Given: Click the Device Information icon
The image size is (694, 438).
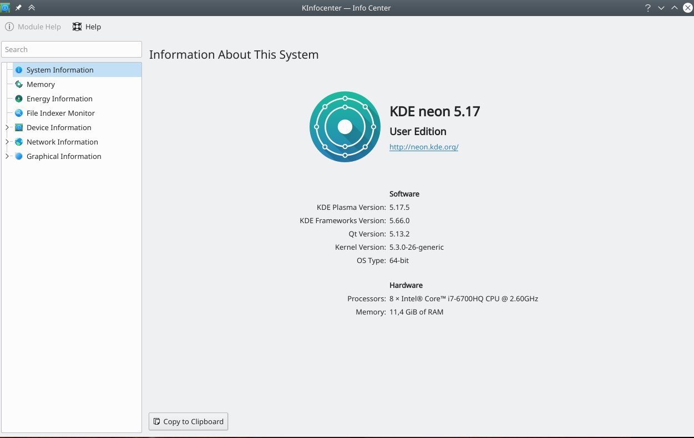Looking at the screenshot, I should [x=19, y=127].
